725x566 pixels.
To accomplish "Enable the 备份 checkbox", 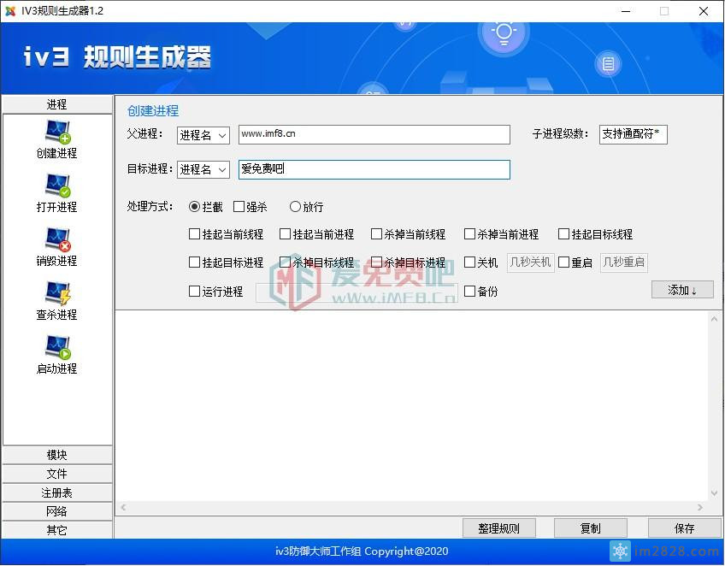I will [470, 291].
